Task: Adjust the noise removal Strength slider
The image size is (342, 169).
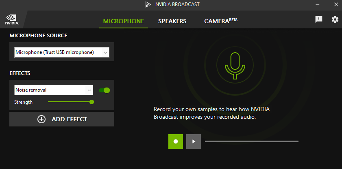Action: coord(71,102)
